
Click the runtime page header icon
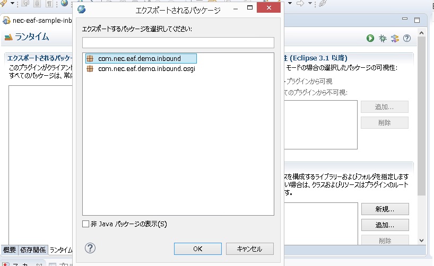tap(8, 37)
